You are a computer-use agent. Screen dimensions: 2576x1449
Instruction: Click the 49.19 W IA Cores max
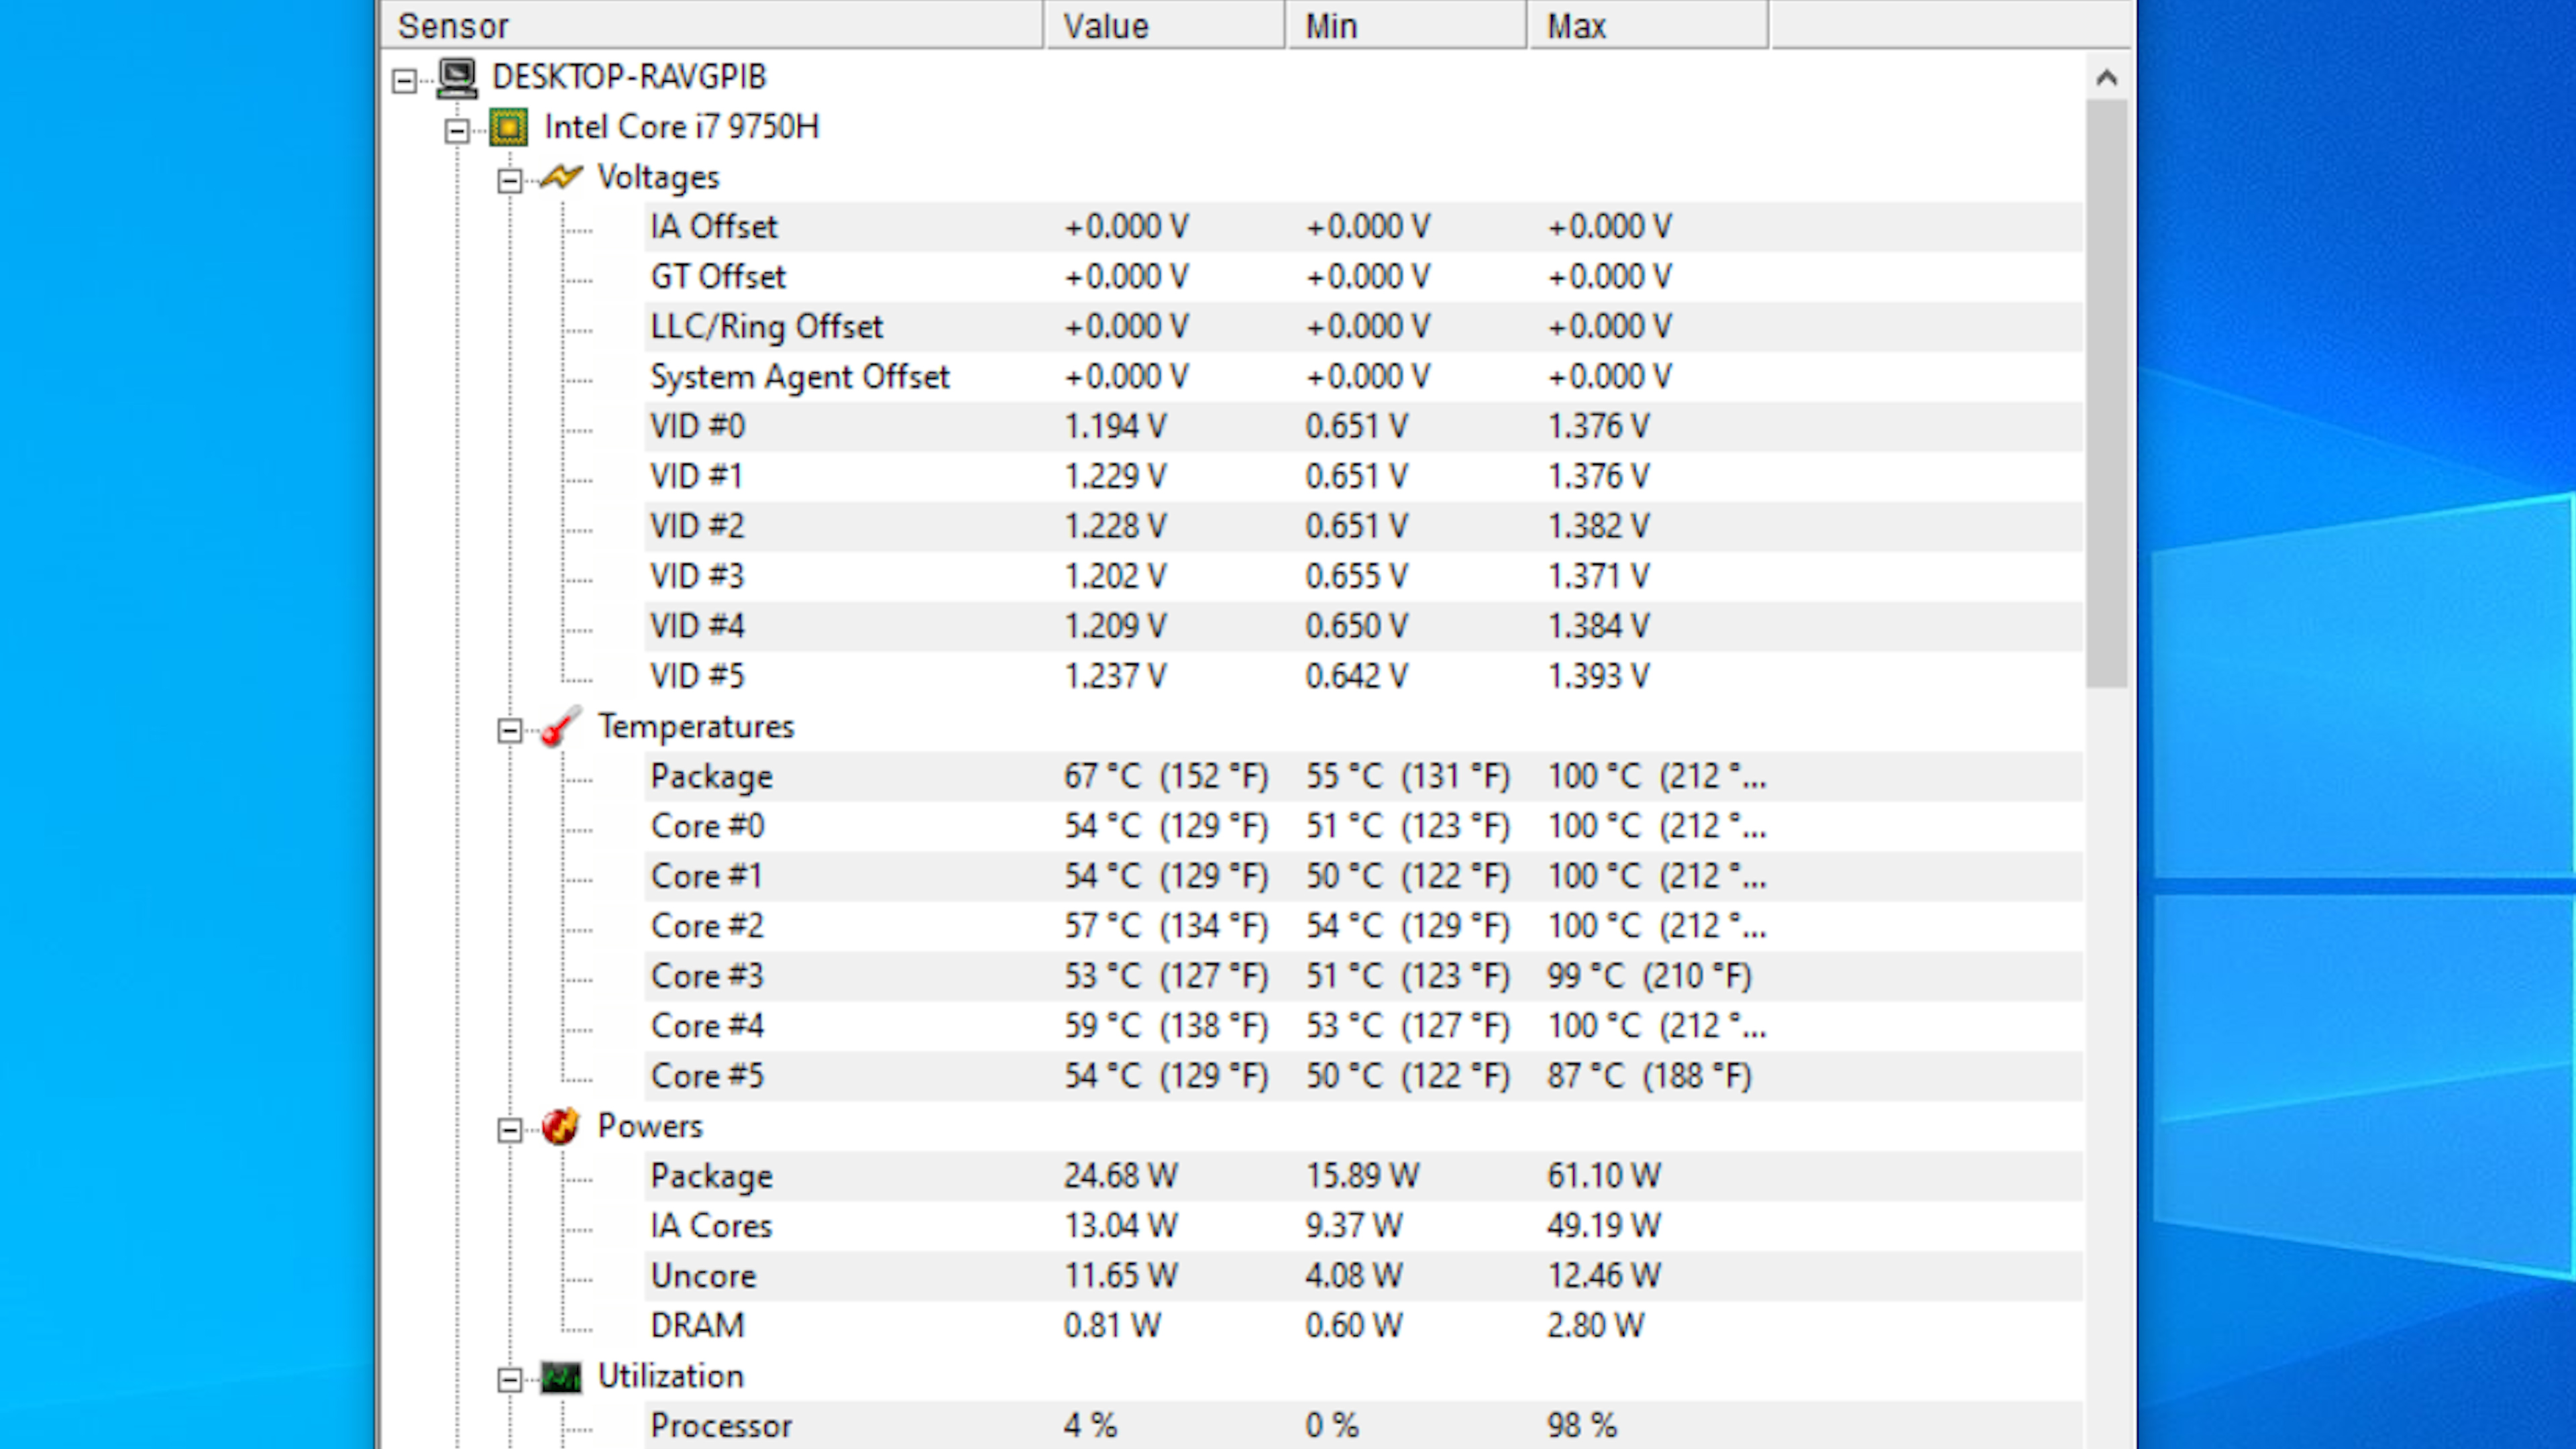tap(1604, 1226)
